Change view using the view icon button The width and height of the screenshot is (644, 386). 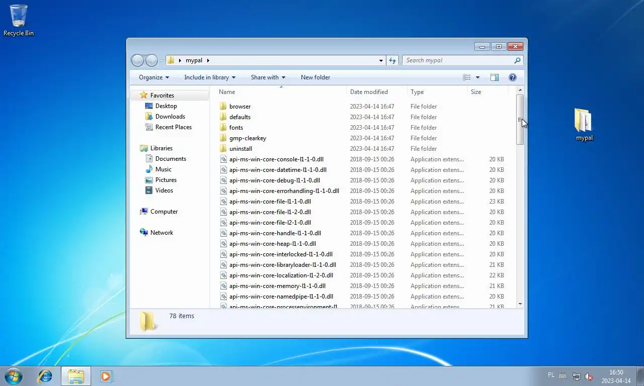pos(467,77)
